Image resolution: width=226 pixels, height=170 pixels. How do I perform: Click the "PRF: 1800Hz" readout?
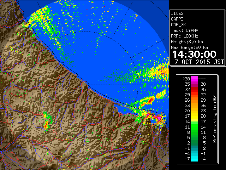coord(185,36)
